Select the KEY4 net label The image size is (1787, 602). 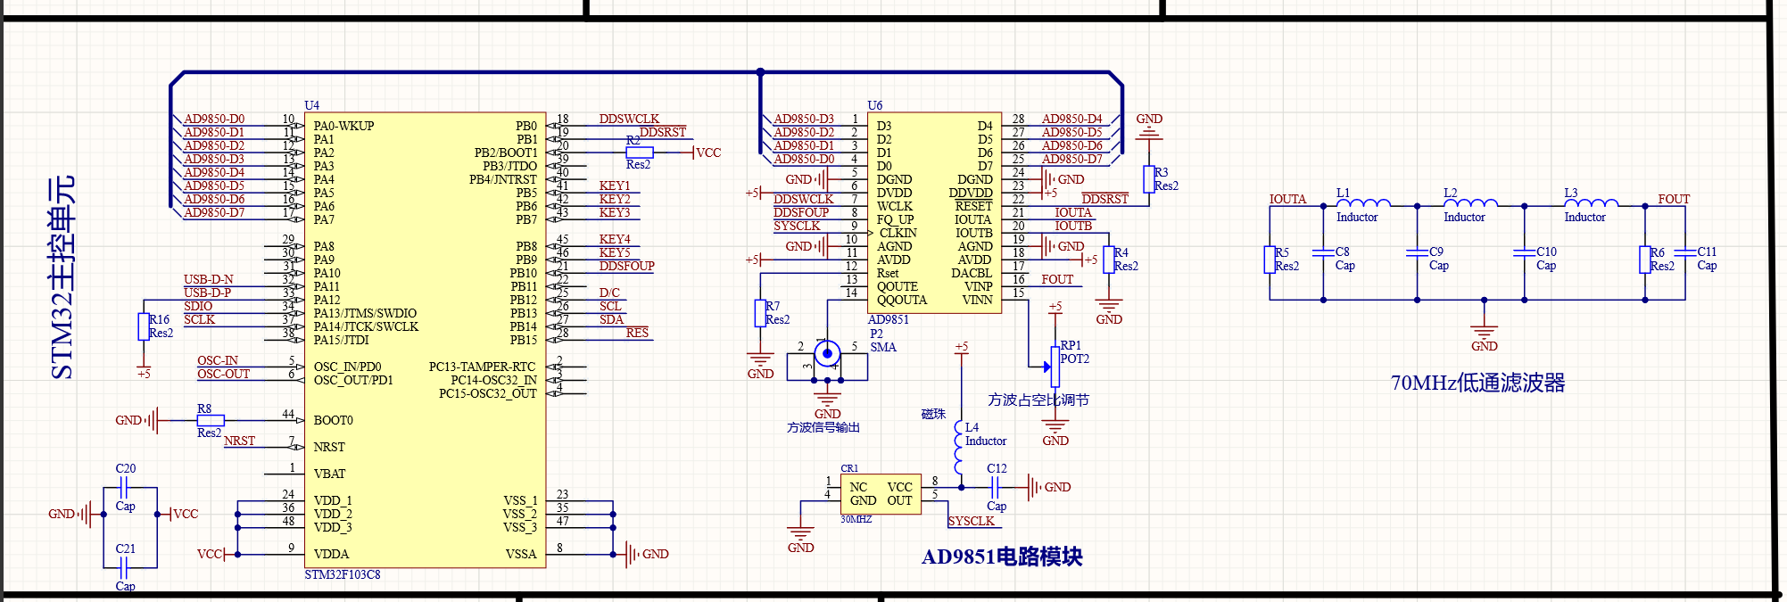coord(615,239)
